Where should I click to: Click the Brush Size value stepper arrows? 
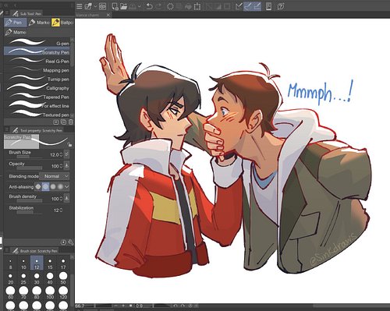[x=61, y=154]
